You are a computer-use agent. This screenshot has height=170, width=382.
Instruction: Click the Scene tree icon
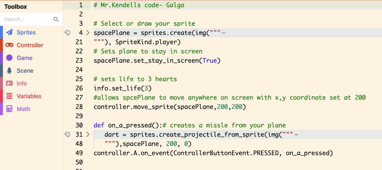[x=9, y=71]
